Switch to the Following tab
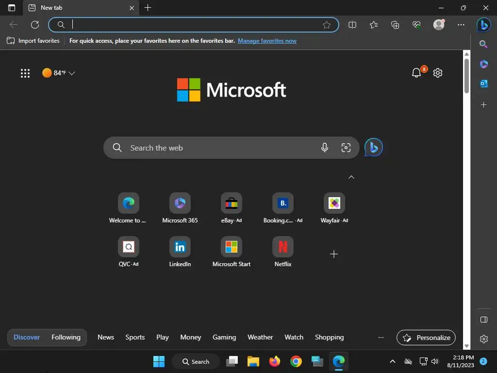The width and height of the screenshot is (497, 373). click(66, 338)
